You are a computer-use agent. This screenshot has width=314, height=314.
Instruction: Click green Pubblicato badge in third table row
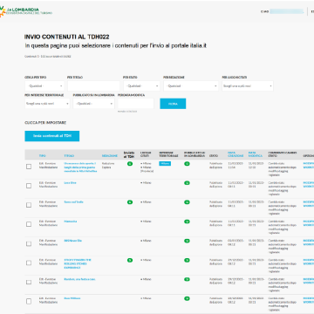(187, 202)
